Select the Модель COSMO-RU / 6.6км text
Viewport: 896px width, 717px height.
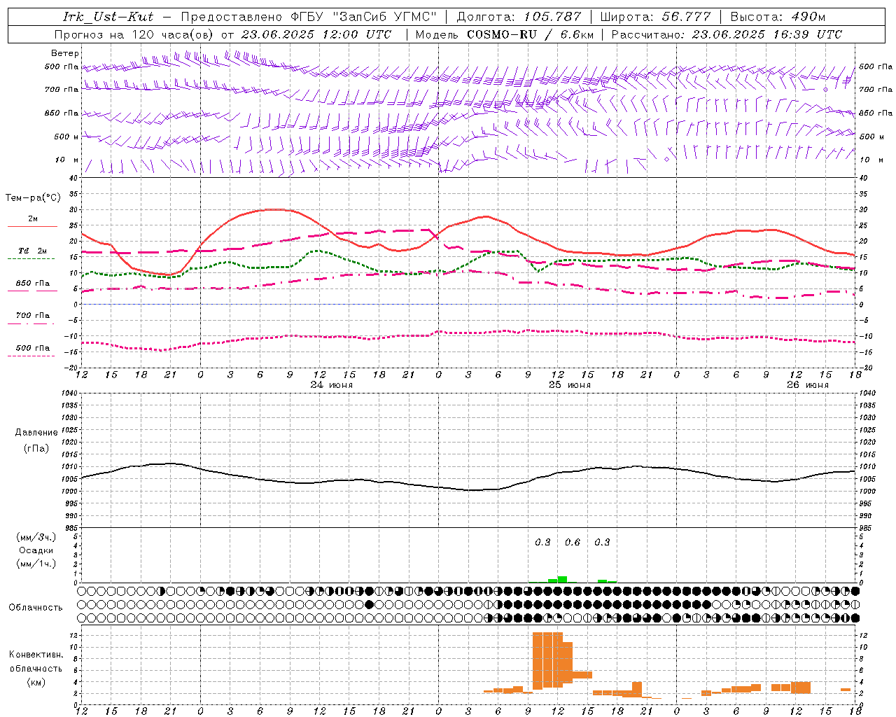point(504,34)
